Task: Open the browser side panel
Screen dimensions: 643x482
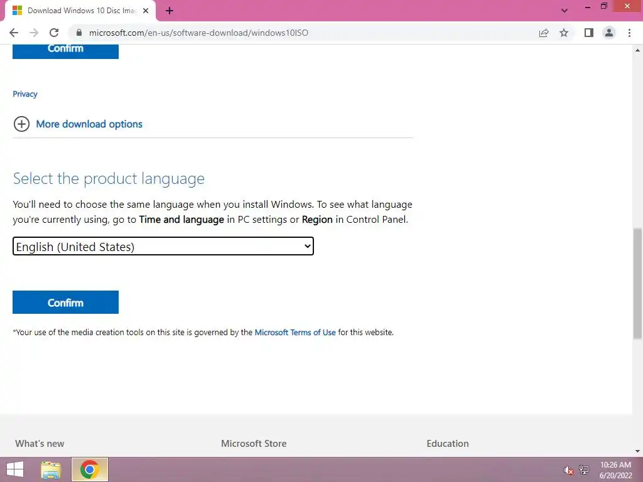Action: 589,33
